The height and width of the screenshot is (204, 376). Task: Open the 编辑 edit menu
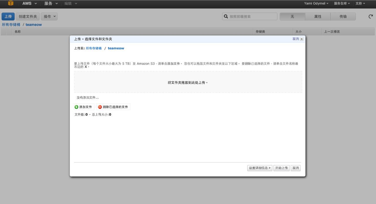[x=71, y=4]
